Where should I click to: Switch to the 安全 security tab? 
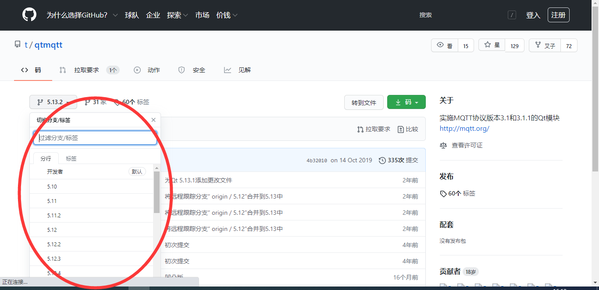[192, 70]
